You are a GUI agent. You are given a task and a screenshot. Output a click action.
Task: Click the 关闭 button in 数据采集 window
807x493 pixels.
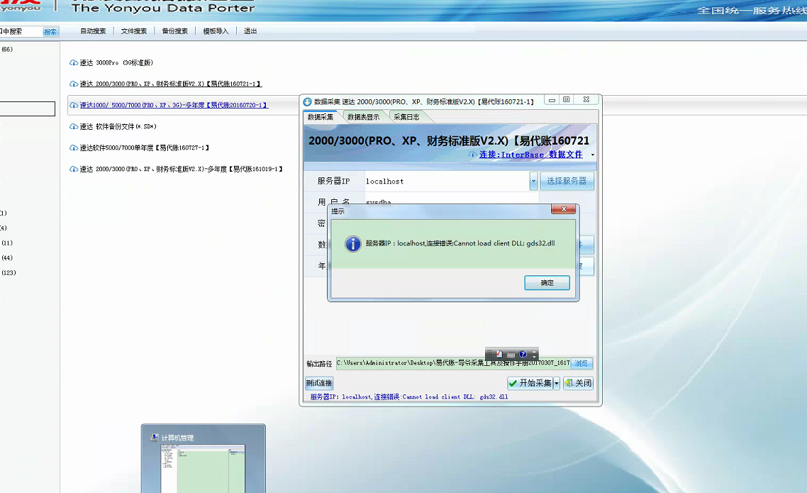point(578,383)
